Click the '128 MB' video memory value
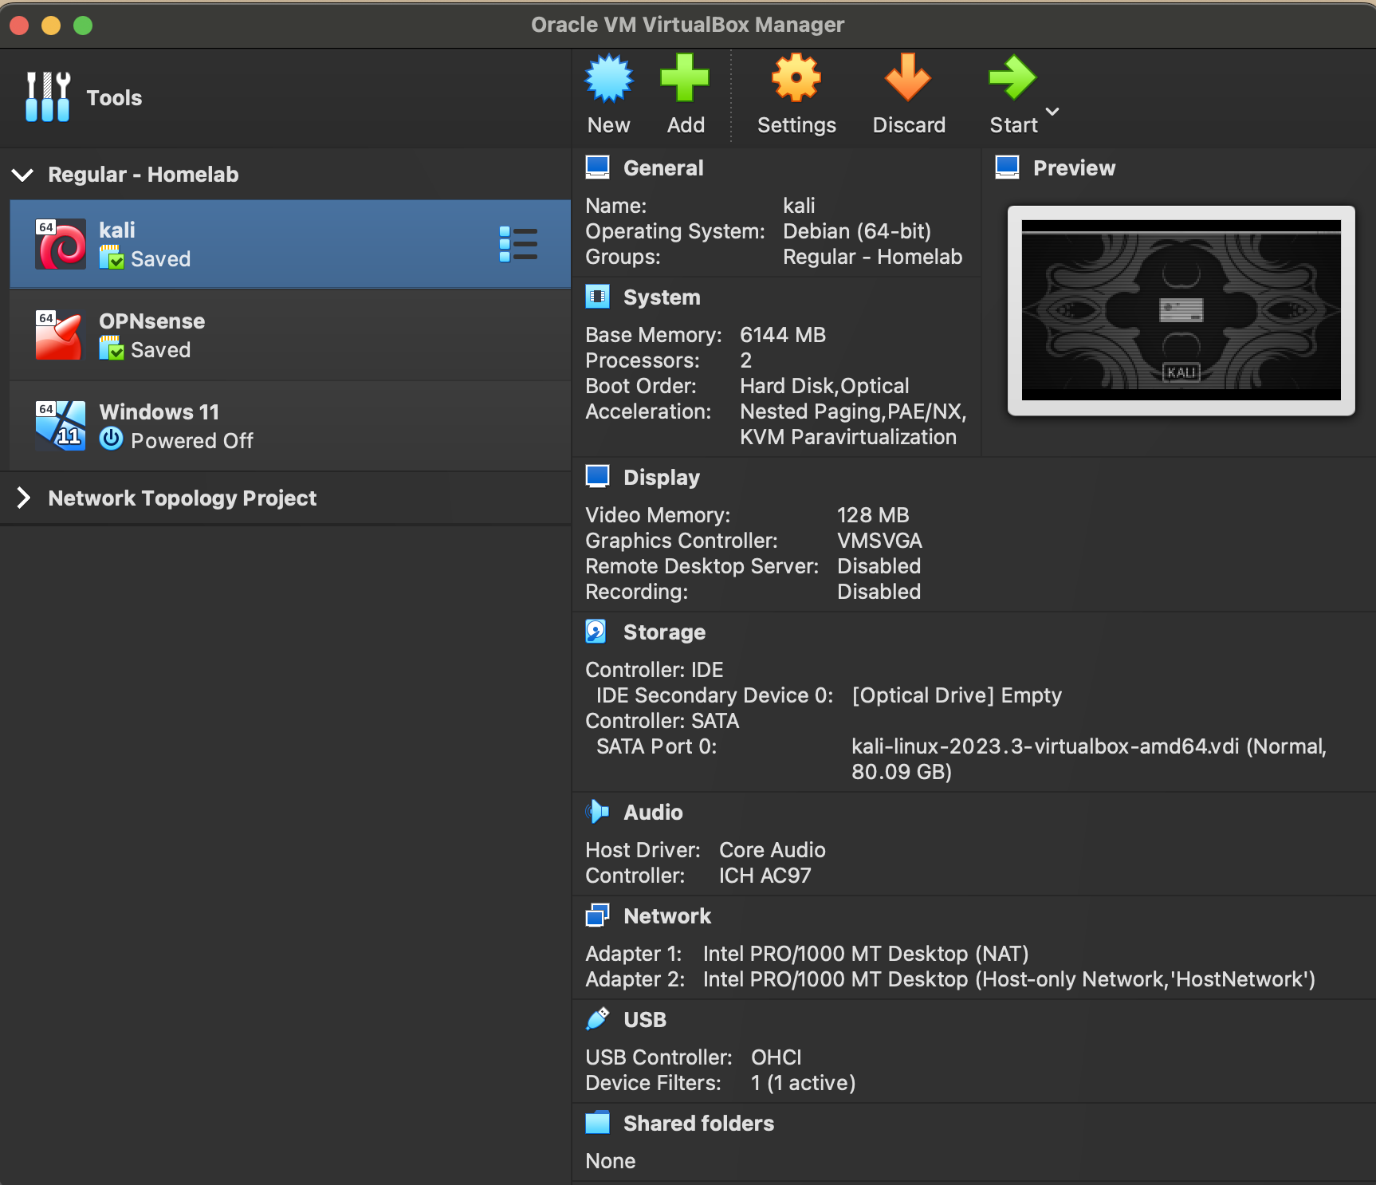This screenshot has height=1185, width=1376. click(x=873, y=515)
